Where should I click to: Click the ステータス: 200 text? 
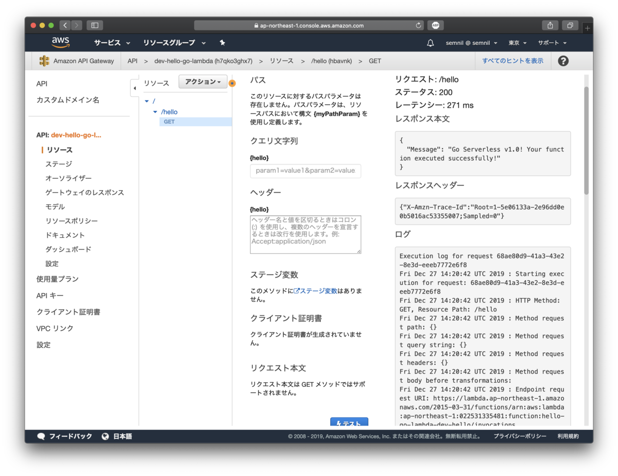point(424,92)
